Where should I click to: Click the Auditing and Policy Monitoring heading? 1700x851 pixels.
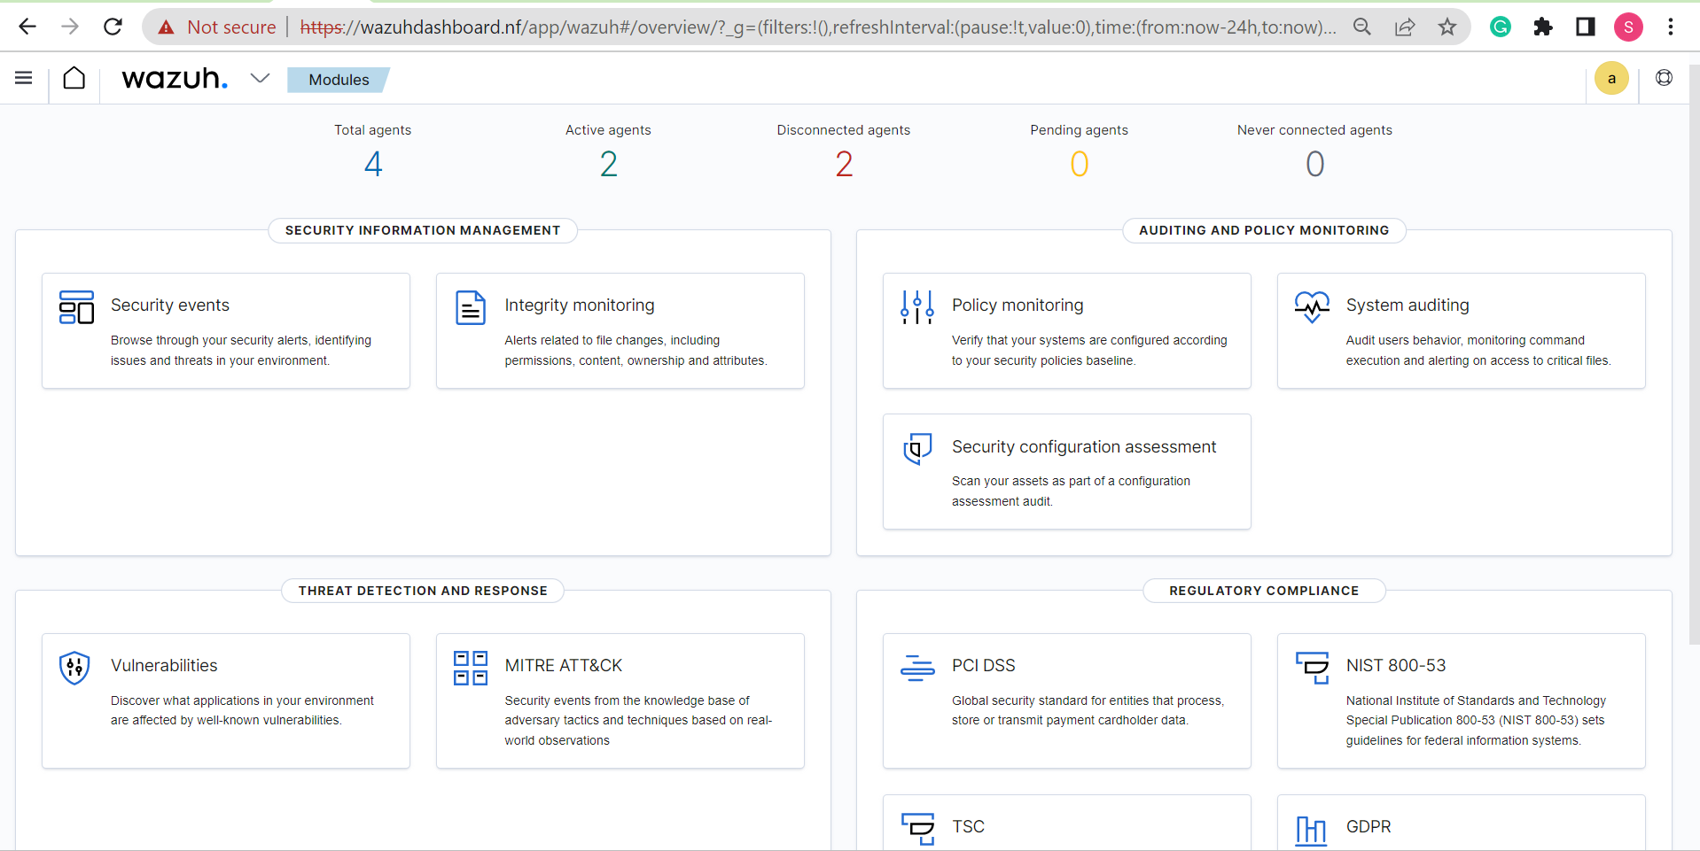click(x=1264, y=230)
